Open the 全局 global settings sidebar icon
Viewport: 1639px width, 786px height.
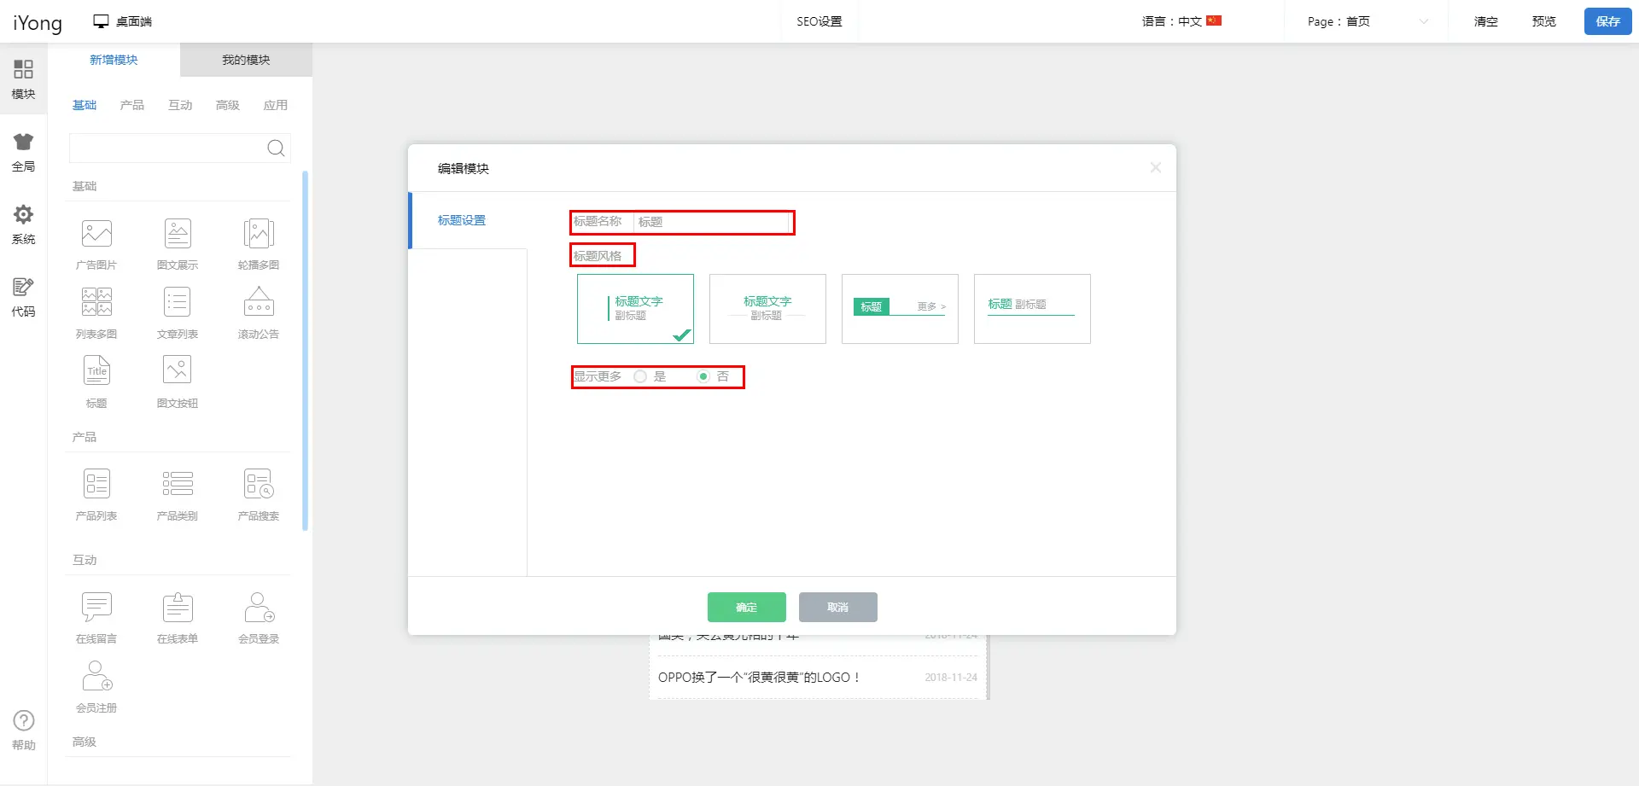pos(23,152)
